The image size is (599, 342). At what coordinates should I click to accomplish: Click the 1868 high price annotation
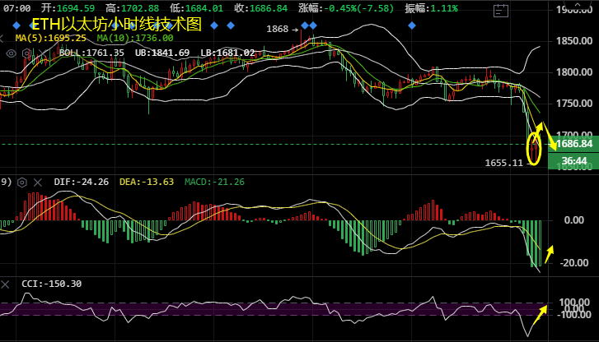click(x=278, y=29)
